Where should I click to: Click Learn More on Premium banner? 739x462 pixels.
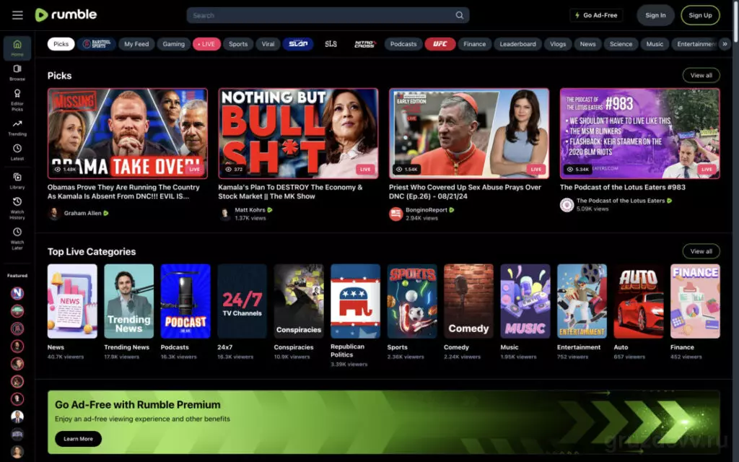pyautogui.click(x=78, y=439)
